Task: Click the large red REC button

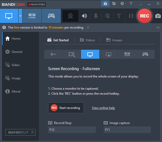Action: tap(145, 16)
